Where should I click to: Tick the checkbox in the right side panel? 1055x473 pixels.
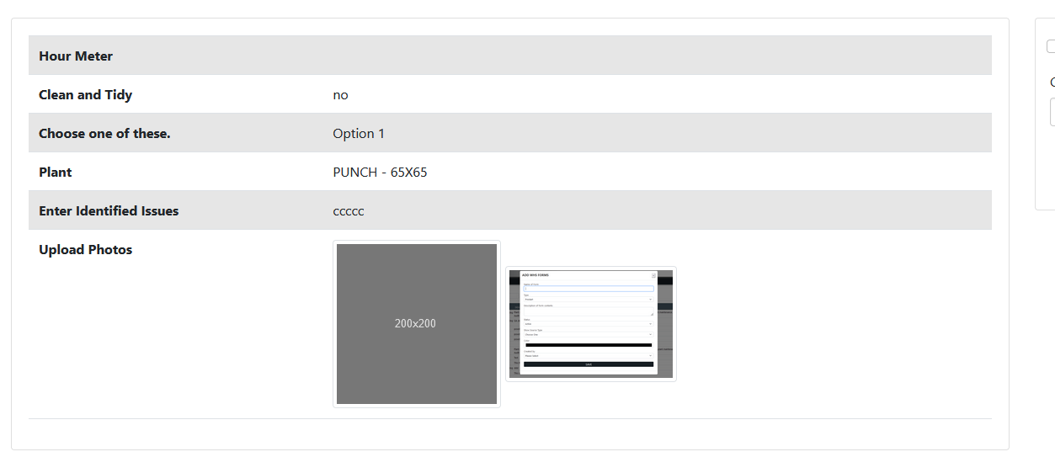point(1050,47)
